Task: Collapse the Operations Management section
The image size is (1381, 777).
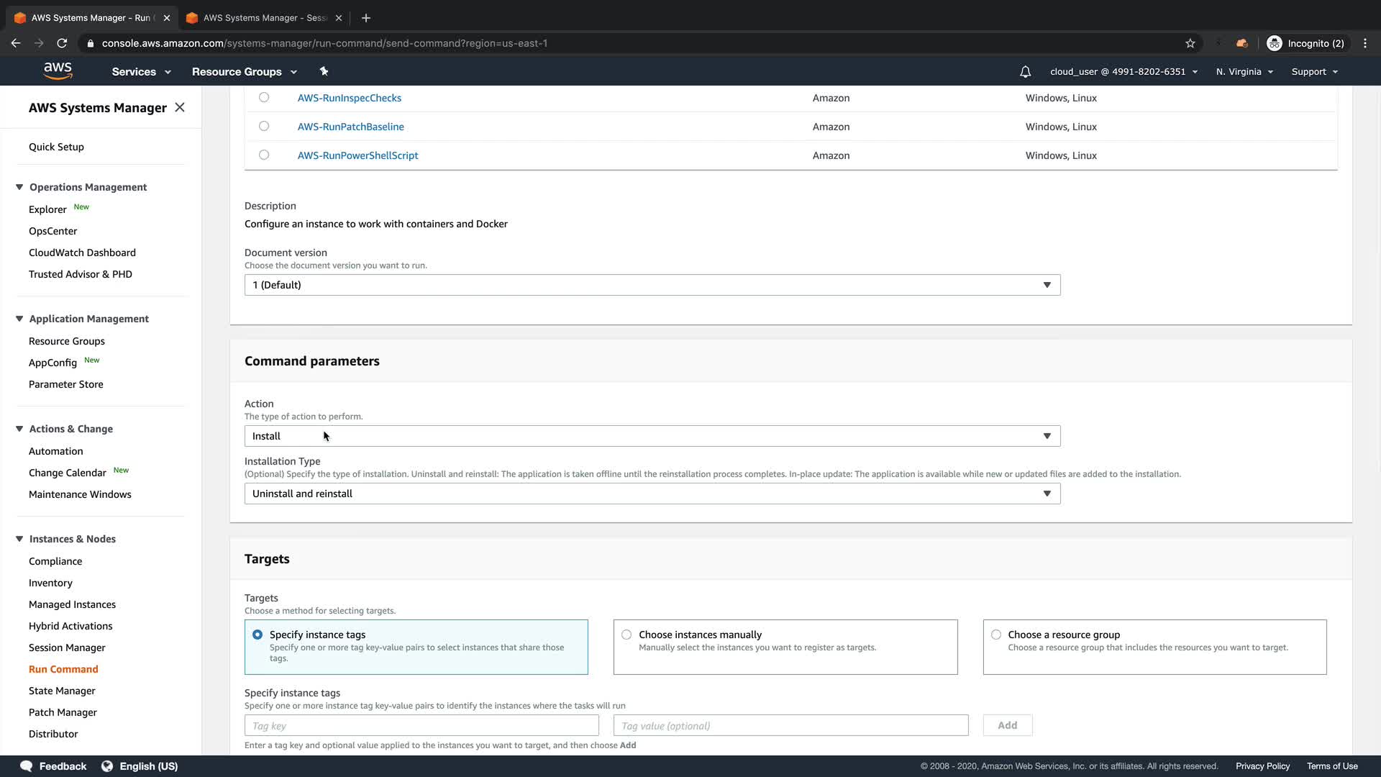Action: 19,187
